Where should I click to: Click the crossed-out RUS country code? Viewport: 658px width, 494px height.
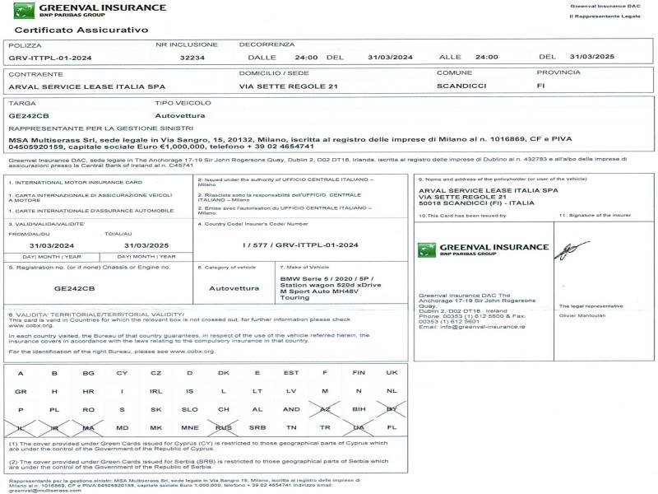(224, 427)
